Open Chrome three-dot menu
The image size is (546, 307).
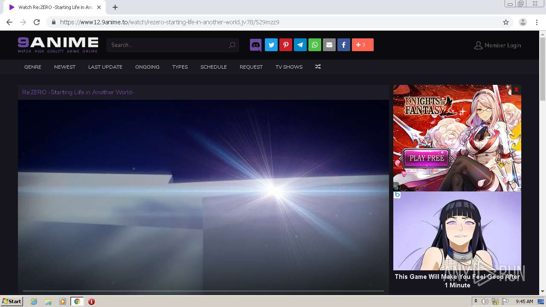[537, 22]
